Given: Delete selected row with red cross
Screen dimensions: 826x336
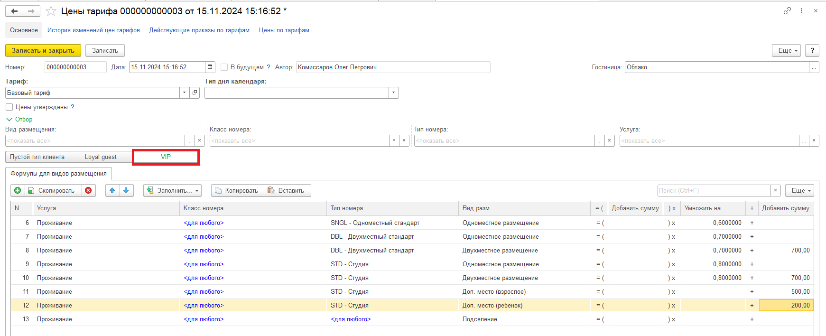Looking at the screenshot, I should 88,190.
